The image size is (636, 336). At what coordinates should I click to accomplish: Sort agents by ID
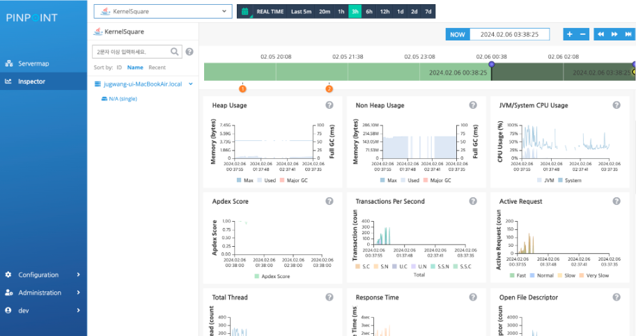click(x=119, y=68)
